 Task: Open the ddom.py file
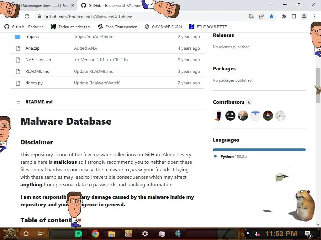point(34,83)
